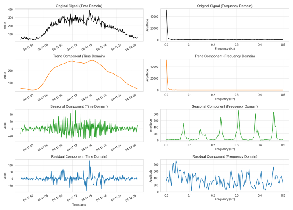Click the "Trend Component (Time Domain)" title

(x=78, y=56)
